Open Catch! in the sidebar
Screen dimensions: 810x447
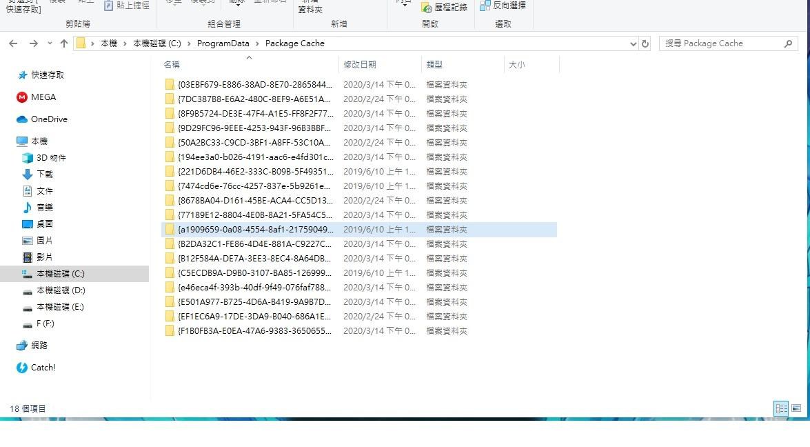[43, 367]
